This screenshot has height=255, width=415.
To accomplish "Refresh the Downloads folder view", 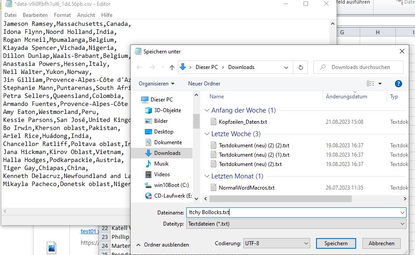I will [x=300, y=67].
